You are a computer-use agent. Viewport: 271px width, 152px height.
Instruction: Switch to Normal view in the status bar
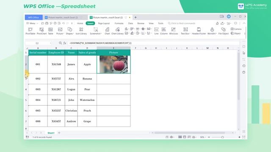click(180, 137)
